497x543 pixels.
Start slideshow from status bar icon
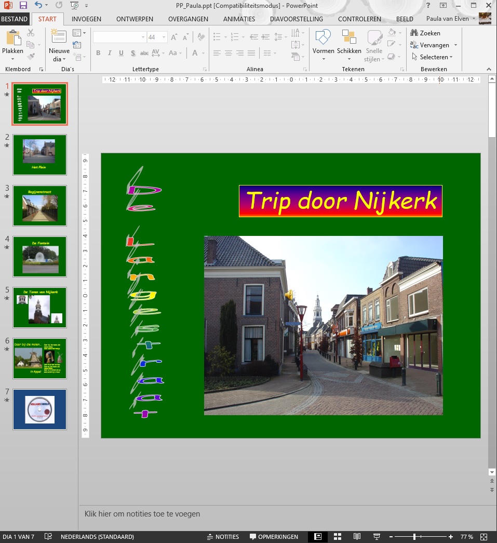[x=377, y=537]
